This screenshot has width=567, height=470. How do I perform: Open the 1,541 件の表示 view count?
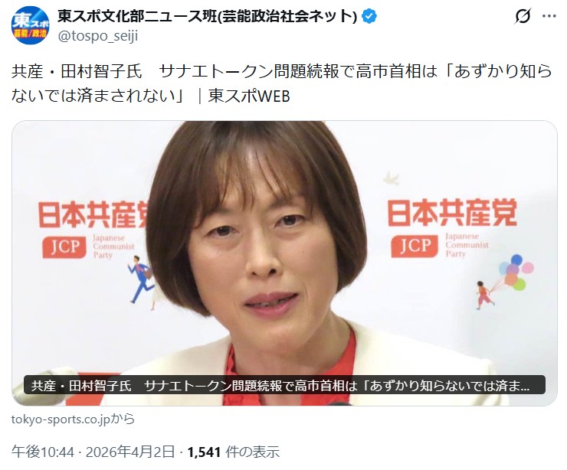(234, 452)
